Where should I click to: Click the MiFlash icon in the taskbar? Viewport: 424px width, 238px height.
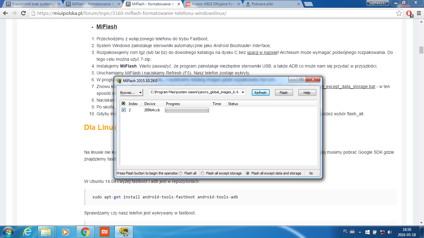point(124,231)
